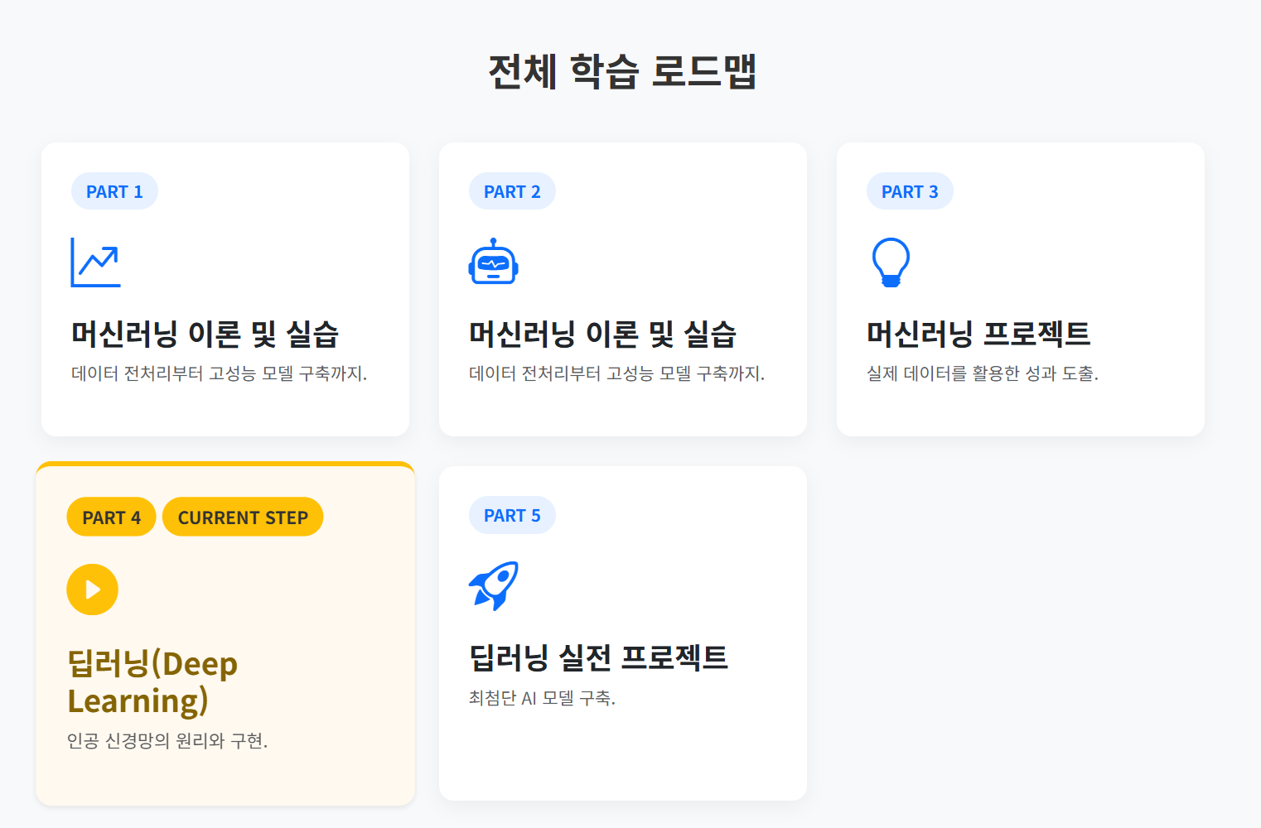1261x828 pixels.
Task: Select the PART 4 badge
Action: pos(111,517)
